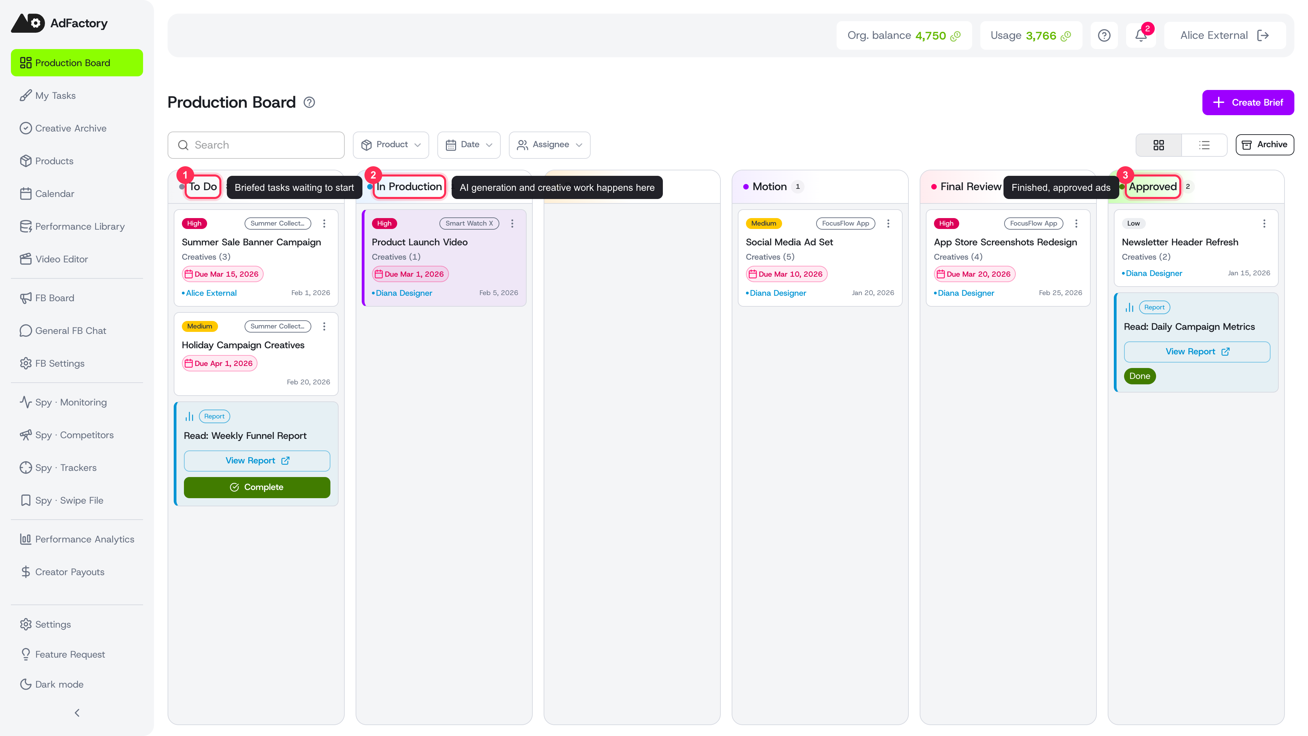The image size is (1308, 736).
Task: Open Calendar from sidebar
Action: [x=77, y=194]
